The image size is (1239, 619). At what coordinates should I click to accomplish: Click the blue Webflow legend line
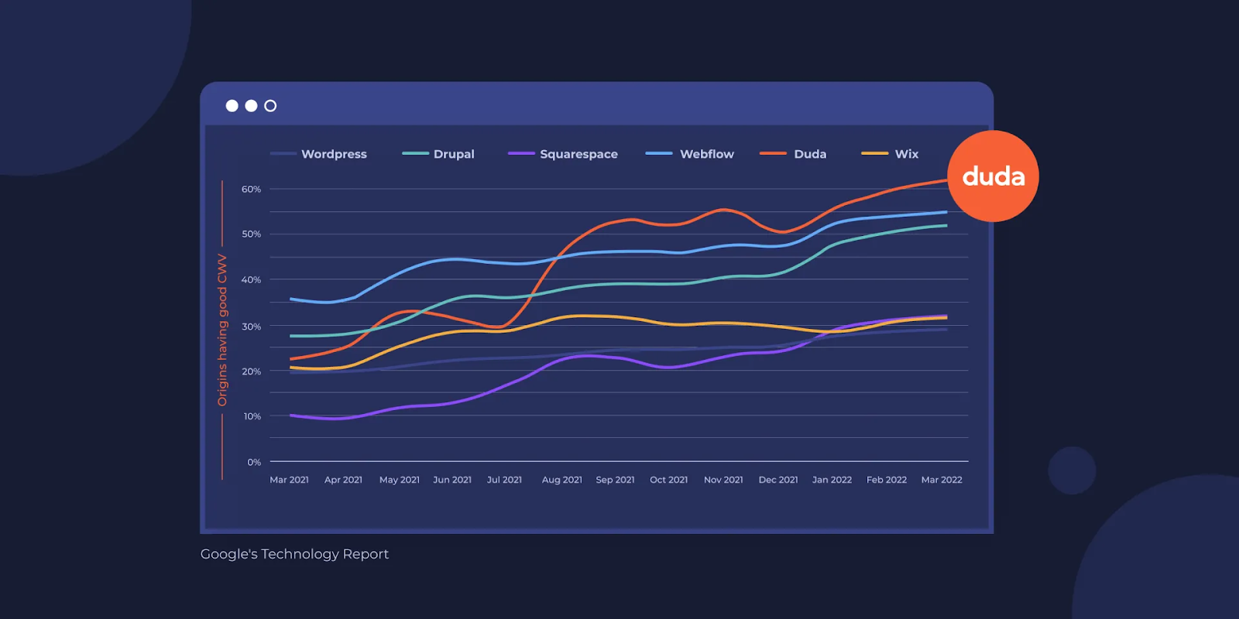pyautogui.click(x=659, y=154)
